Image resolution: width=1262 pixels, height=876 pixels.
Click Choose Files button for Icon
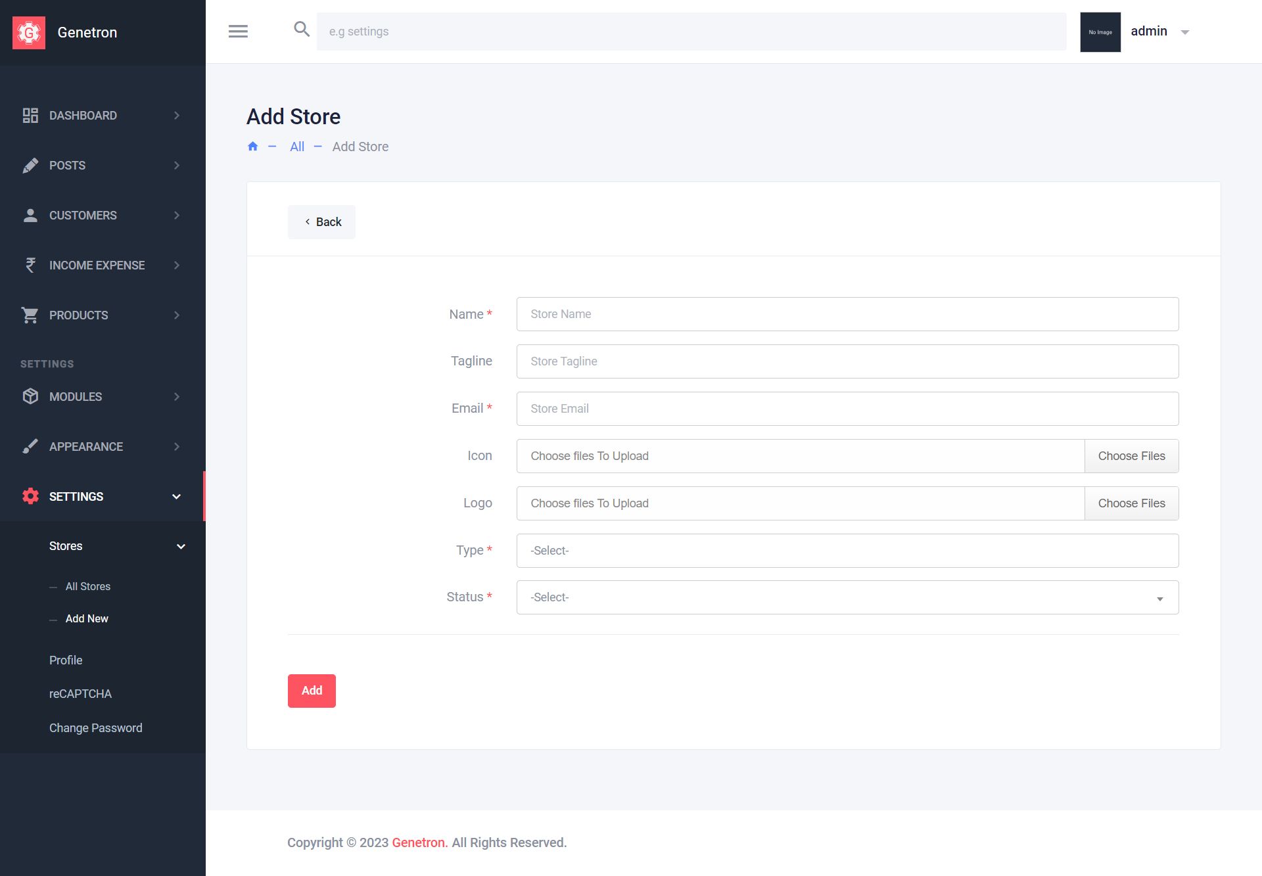[x=1131, y=456]
